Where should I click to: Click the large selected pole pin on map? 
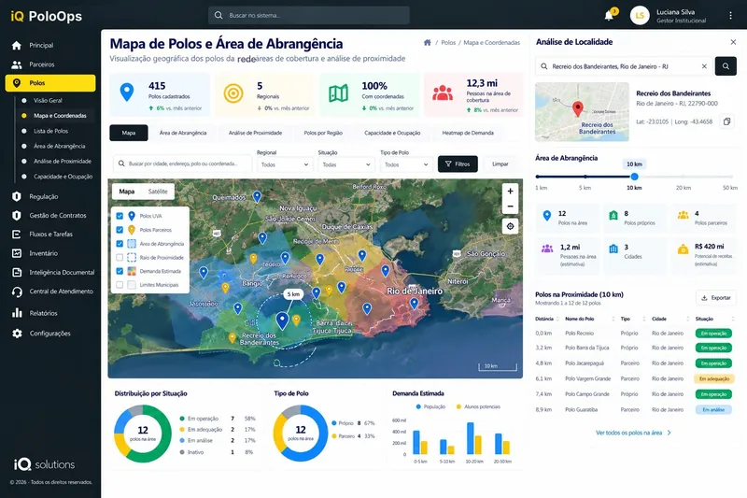[x=282, y=320]
